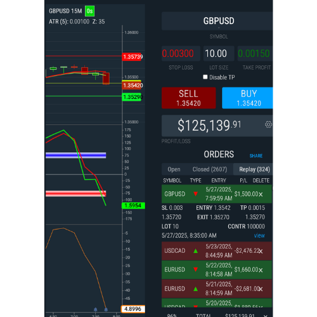Edit the take profit 0.00150 field
The image size is (317, 317).
click(255, 53)
